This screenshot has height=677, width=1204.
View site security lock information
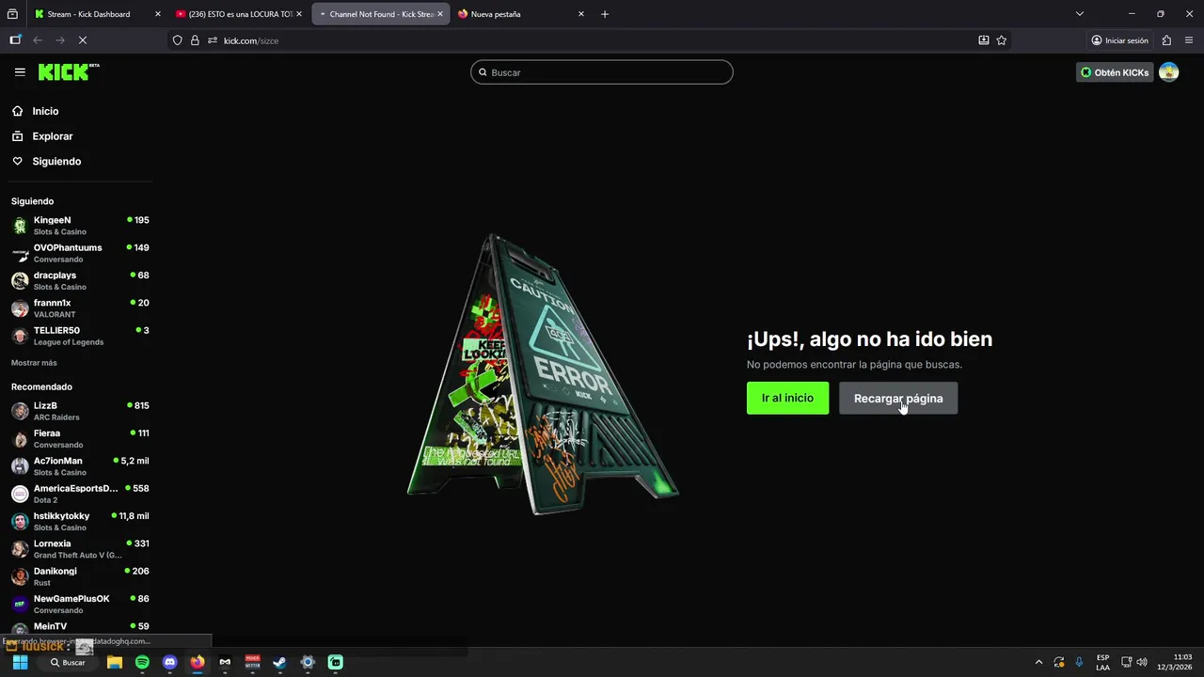coord(195,40)
